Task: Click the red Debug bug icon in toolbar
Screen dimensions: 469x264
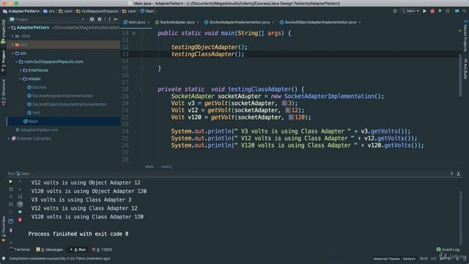Action: (x=432, y=11)
